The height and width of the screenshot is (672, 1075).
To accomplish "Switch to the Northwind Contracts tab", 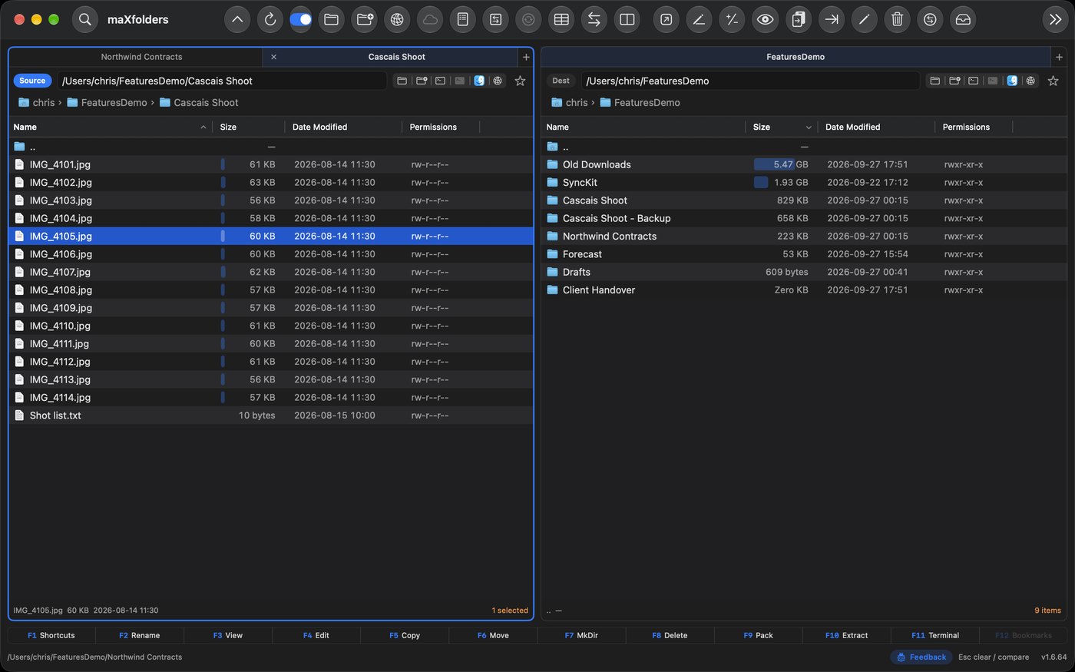I will coord(142,57).
